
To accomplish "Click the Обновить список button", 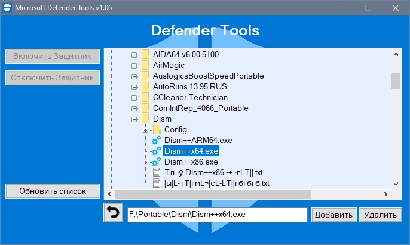I will pyautogui.click(x=53, y=191).
